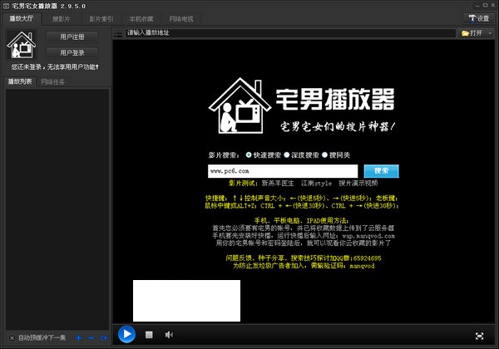Click the white blank box in player

pos(186,301)
